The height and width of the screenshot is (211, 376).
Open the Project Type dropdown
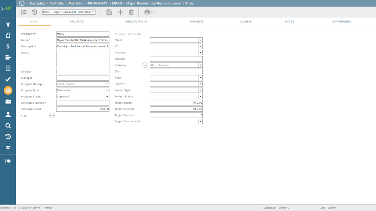point(200,90)
